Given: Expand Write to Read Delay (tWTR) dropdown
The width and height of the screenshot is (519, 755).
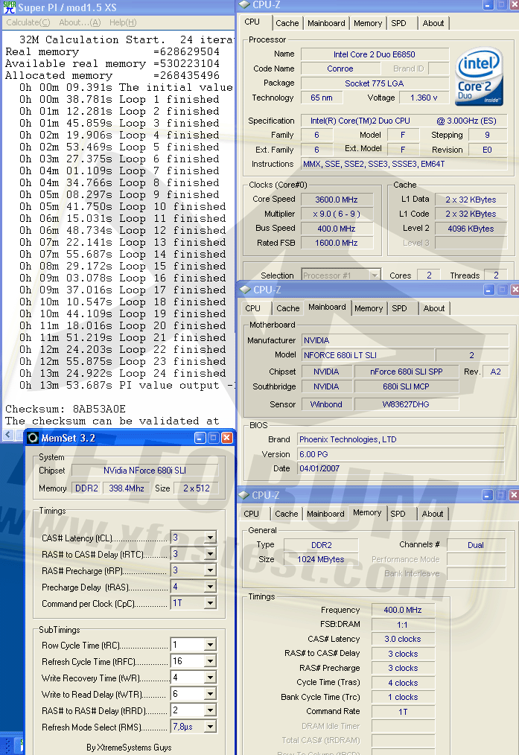Looking at the screenshot, I should coord(211,694).
